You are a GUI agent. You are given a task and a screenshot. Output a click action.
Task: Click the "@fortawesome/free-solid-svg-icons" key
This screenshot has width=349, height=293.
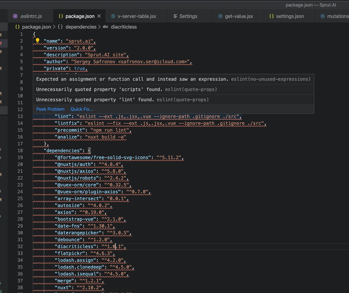coord(103,158)
